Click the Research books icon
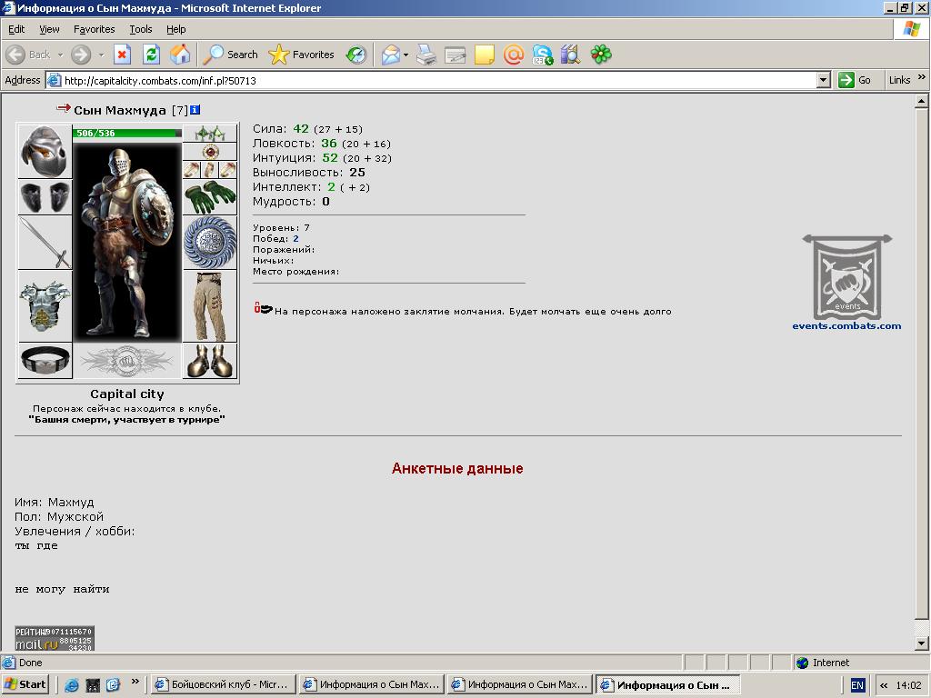Viewport: 931px width, 698px height. click(570, 55)
